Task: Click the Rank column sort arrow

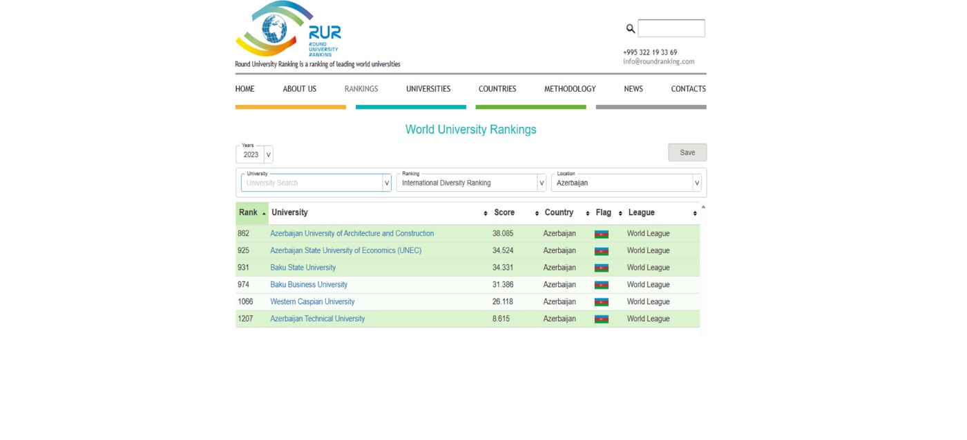Action: (x=264, y=214)
